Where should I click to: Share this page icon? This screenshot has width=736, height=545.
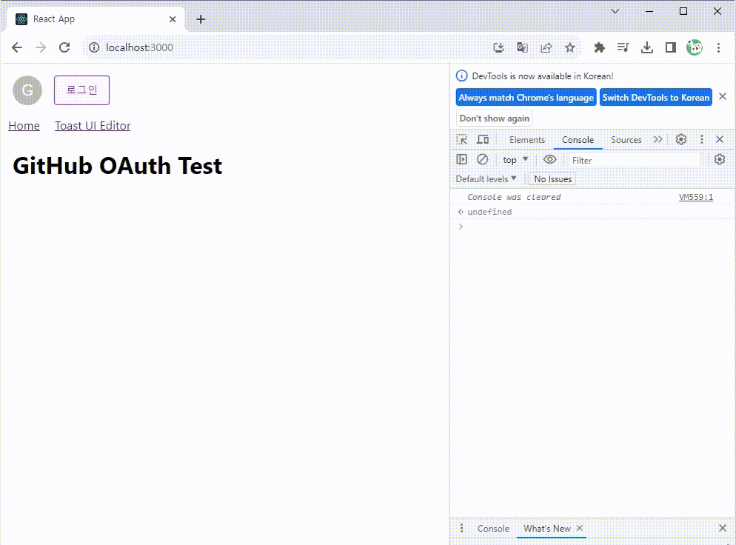click(x=546, y=47)
